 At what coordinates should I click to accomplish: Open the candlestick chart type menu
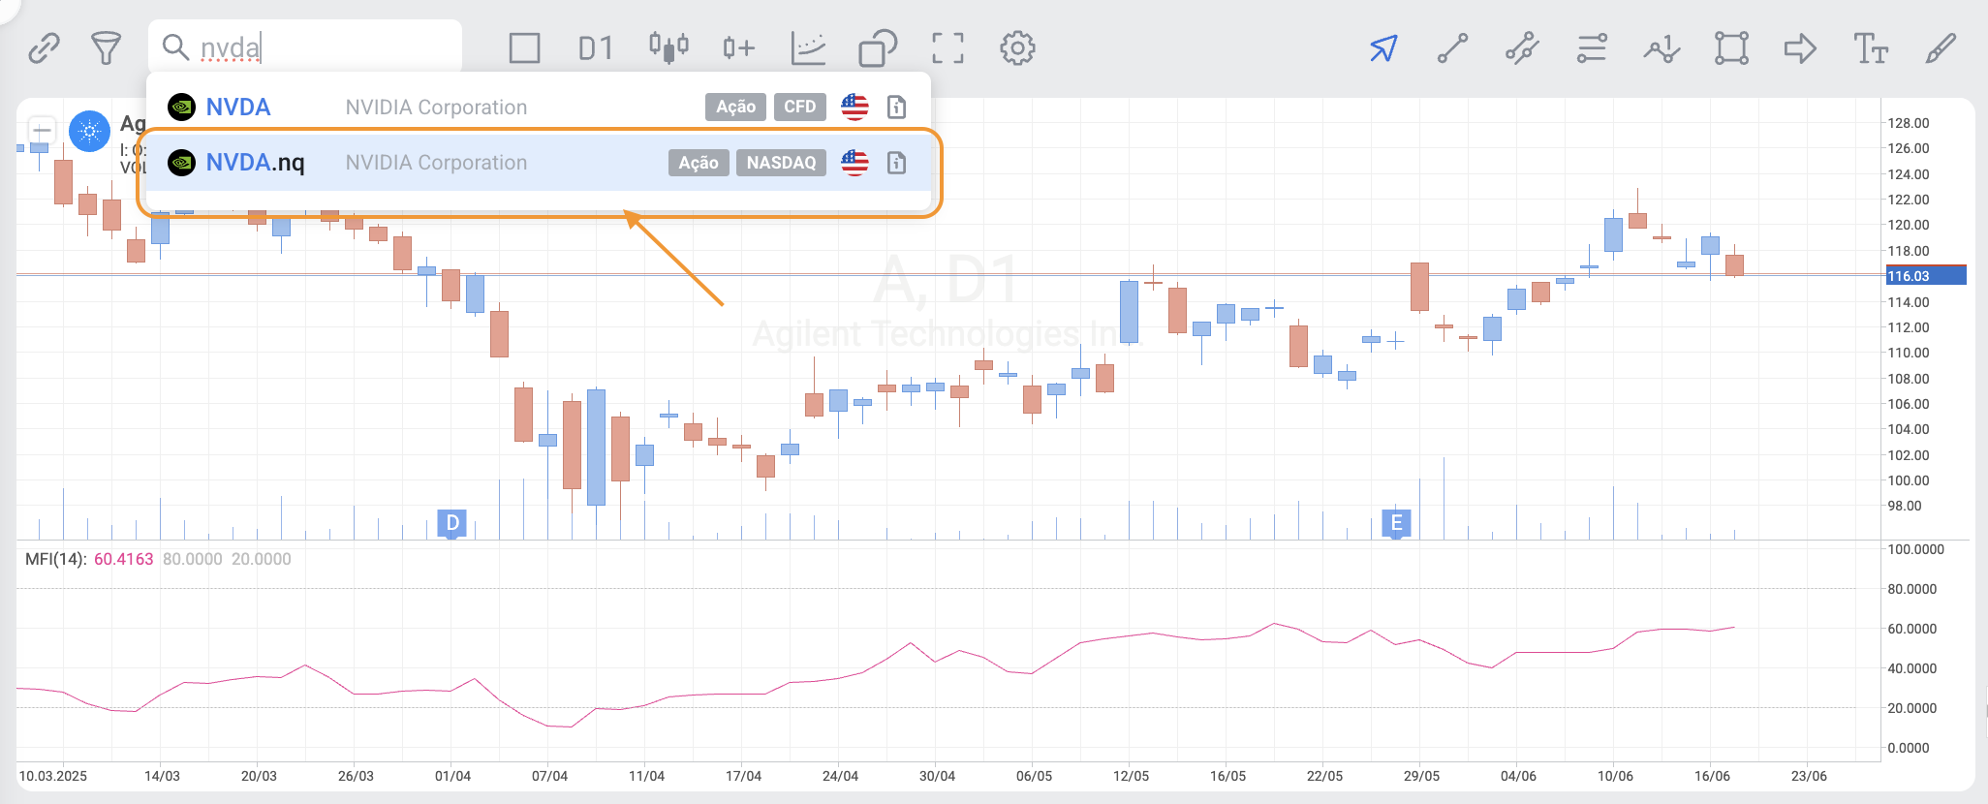pos(668,47)
